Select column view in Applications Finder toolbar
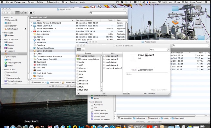This screenshot has width=211, height=128. 21,13
